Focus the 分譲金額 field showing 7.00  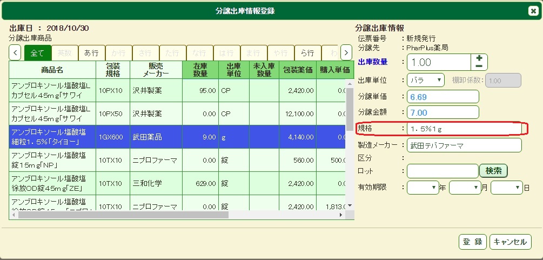[443, 112]
